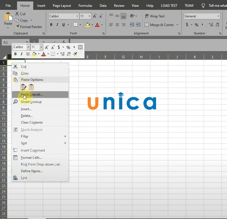Screen dimensions: 227x219
Task: Align text left in the ribbon
Action: point(111,24)
